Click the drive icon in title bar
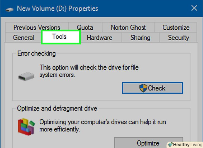 (9, 10)
